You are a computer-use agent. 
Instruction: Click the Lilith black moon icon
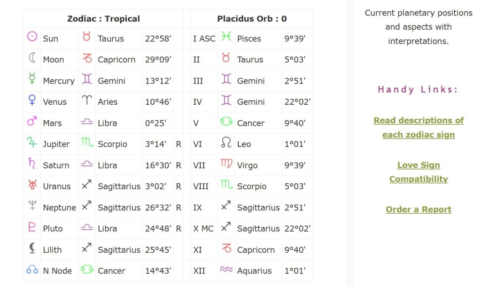(x=32, y=248)
